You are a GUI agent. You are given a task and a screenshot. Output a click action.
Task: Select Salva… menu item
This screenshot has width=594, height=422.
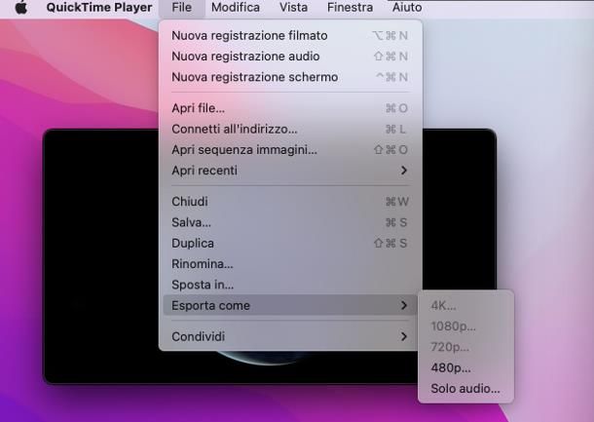tap(290, 222)
